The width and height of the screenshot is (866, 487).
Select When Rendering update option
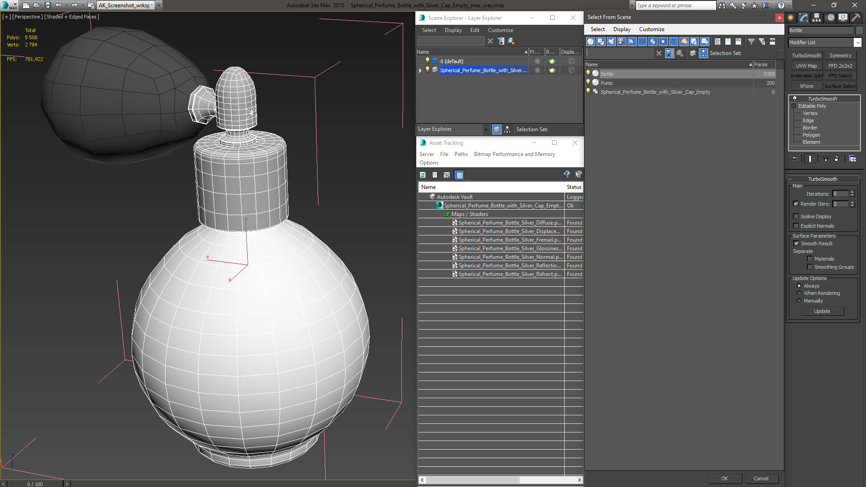799,293
